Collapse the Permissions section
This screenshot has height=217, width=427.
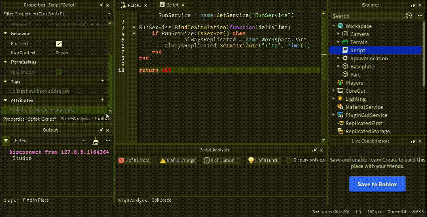coord(5,62)
